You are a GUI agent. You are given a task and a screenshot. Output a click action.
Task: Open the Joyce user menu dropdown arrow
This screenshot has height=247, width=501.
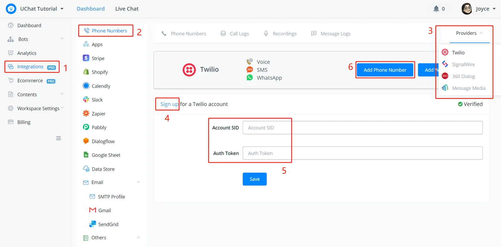coord(494,9)
